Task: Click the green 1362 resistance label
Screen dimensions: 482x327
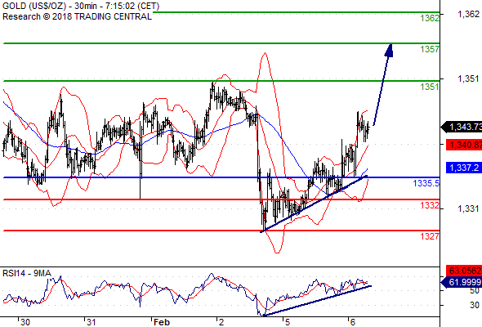Action: pos(430,18)
